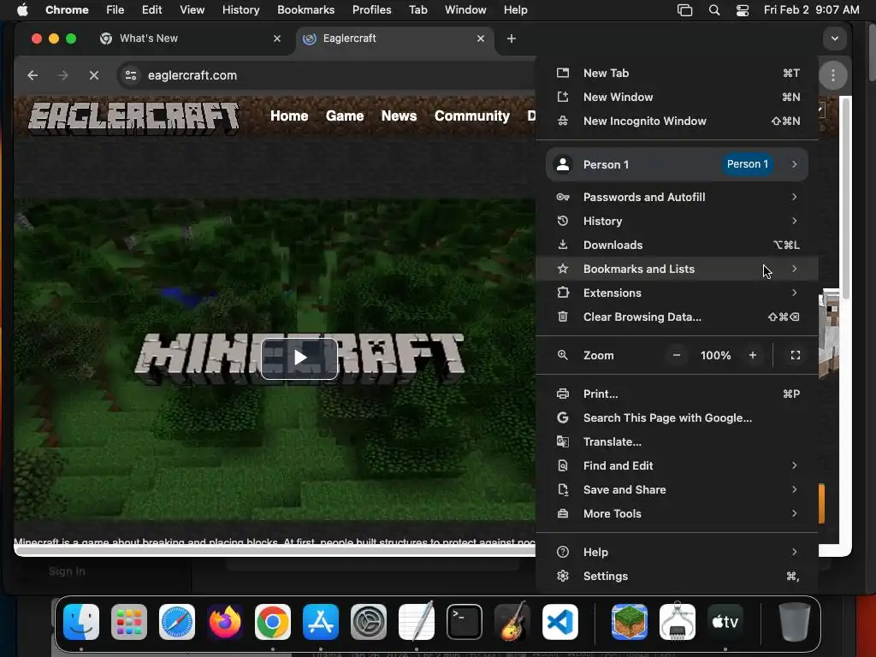Open App Store from the Dock
The image size is (876, 657).
pyautogui.click(x=321, y=622)
